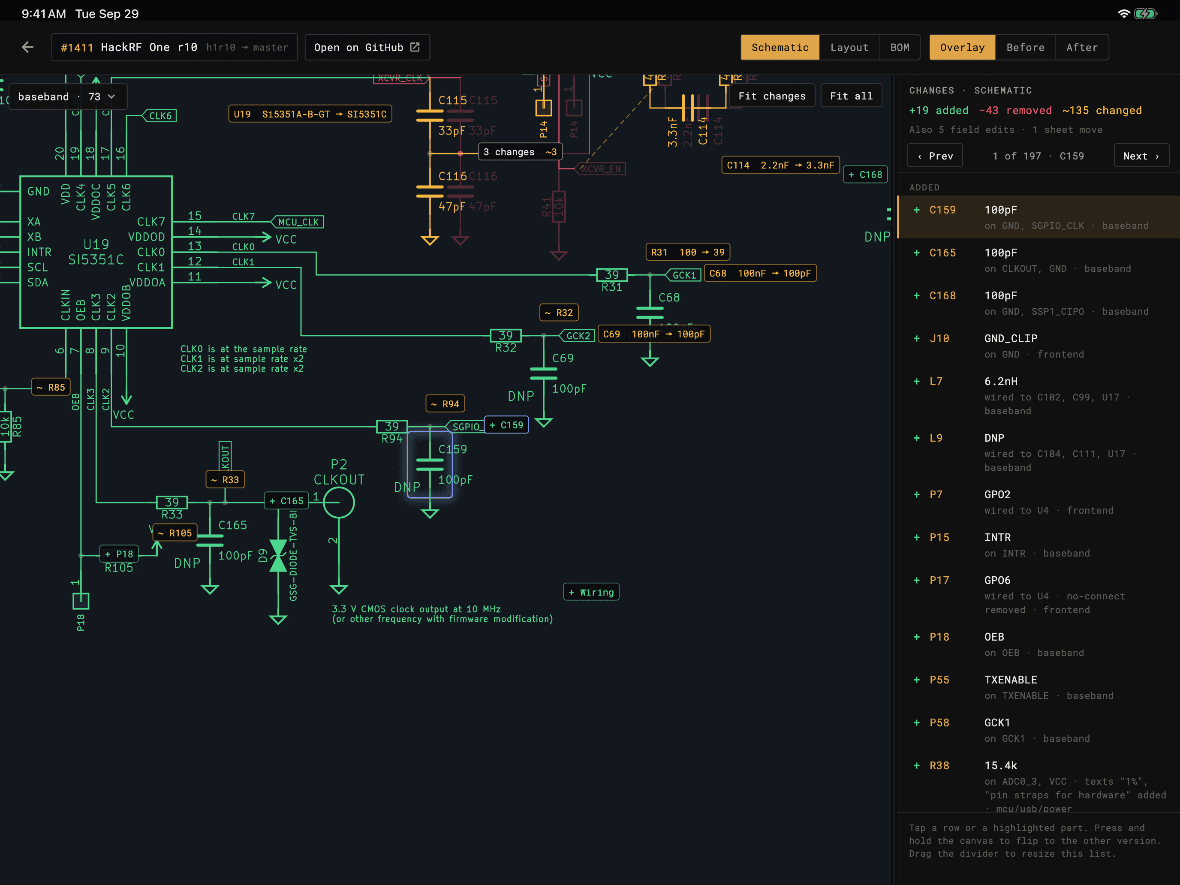Click the Fit all button
Screen dimensions: 1180x885
coord(851,96)
